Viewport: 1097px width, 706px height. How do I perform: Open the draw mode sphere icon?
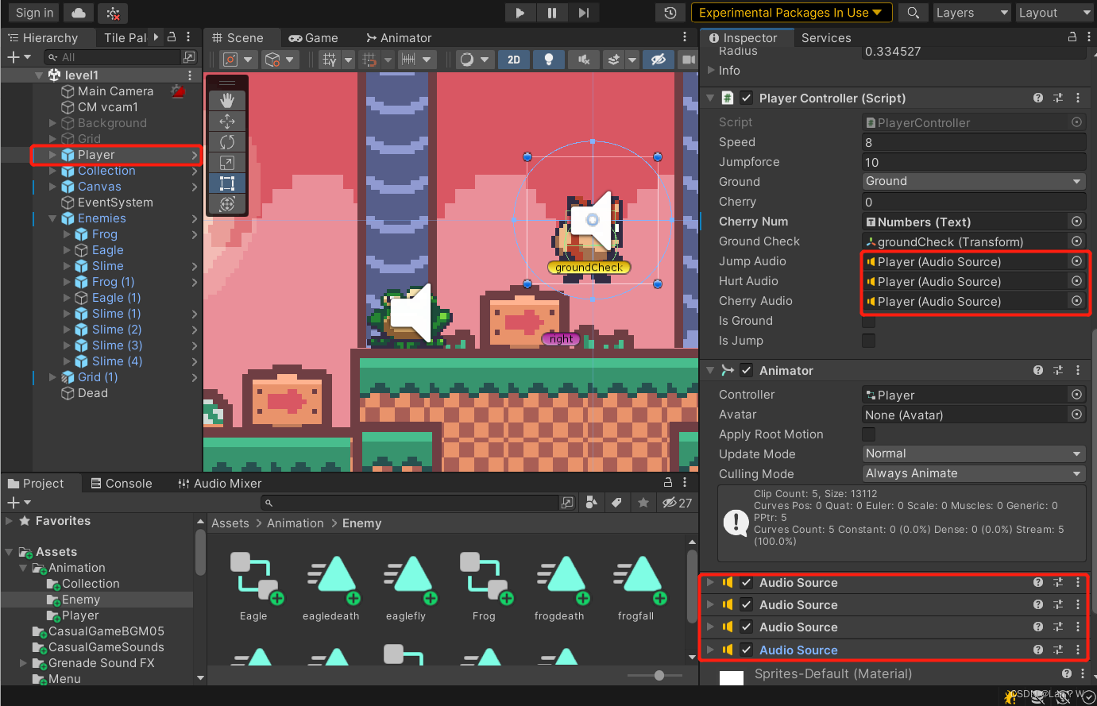point(467,60)
